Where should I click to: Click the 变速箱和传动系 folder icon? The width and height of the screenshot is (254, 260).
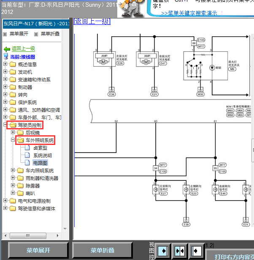click(x=13, y=80)
